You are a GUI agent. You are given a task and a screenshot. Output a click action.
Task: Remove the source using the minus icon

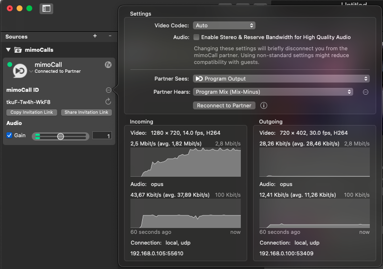[110, 36]
